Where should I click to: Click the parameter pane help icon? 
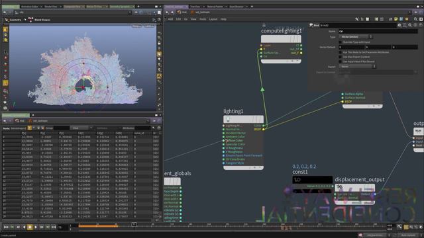pos(421,25)
